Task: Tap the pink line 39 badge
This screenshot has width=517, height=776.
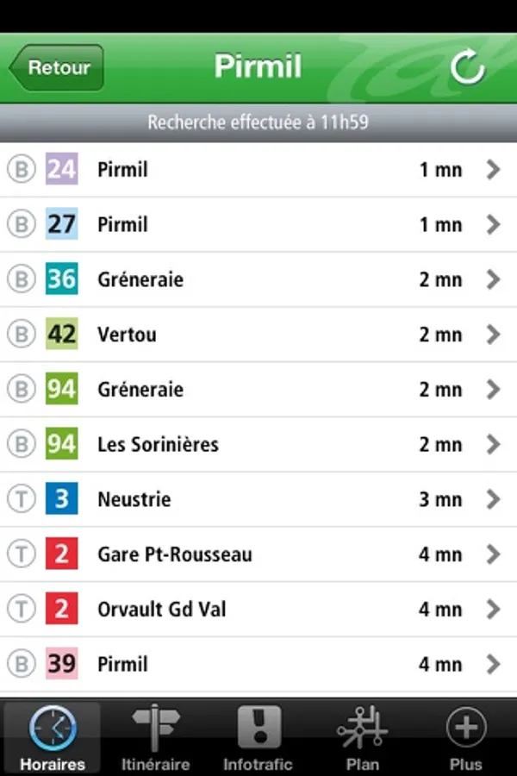Action: tap(61, 664)
